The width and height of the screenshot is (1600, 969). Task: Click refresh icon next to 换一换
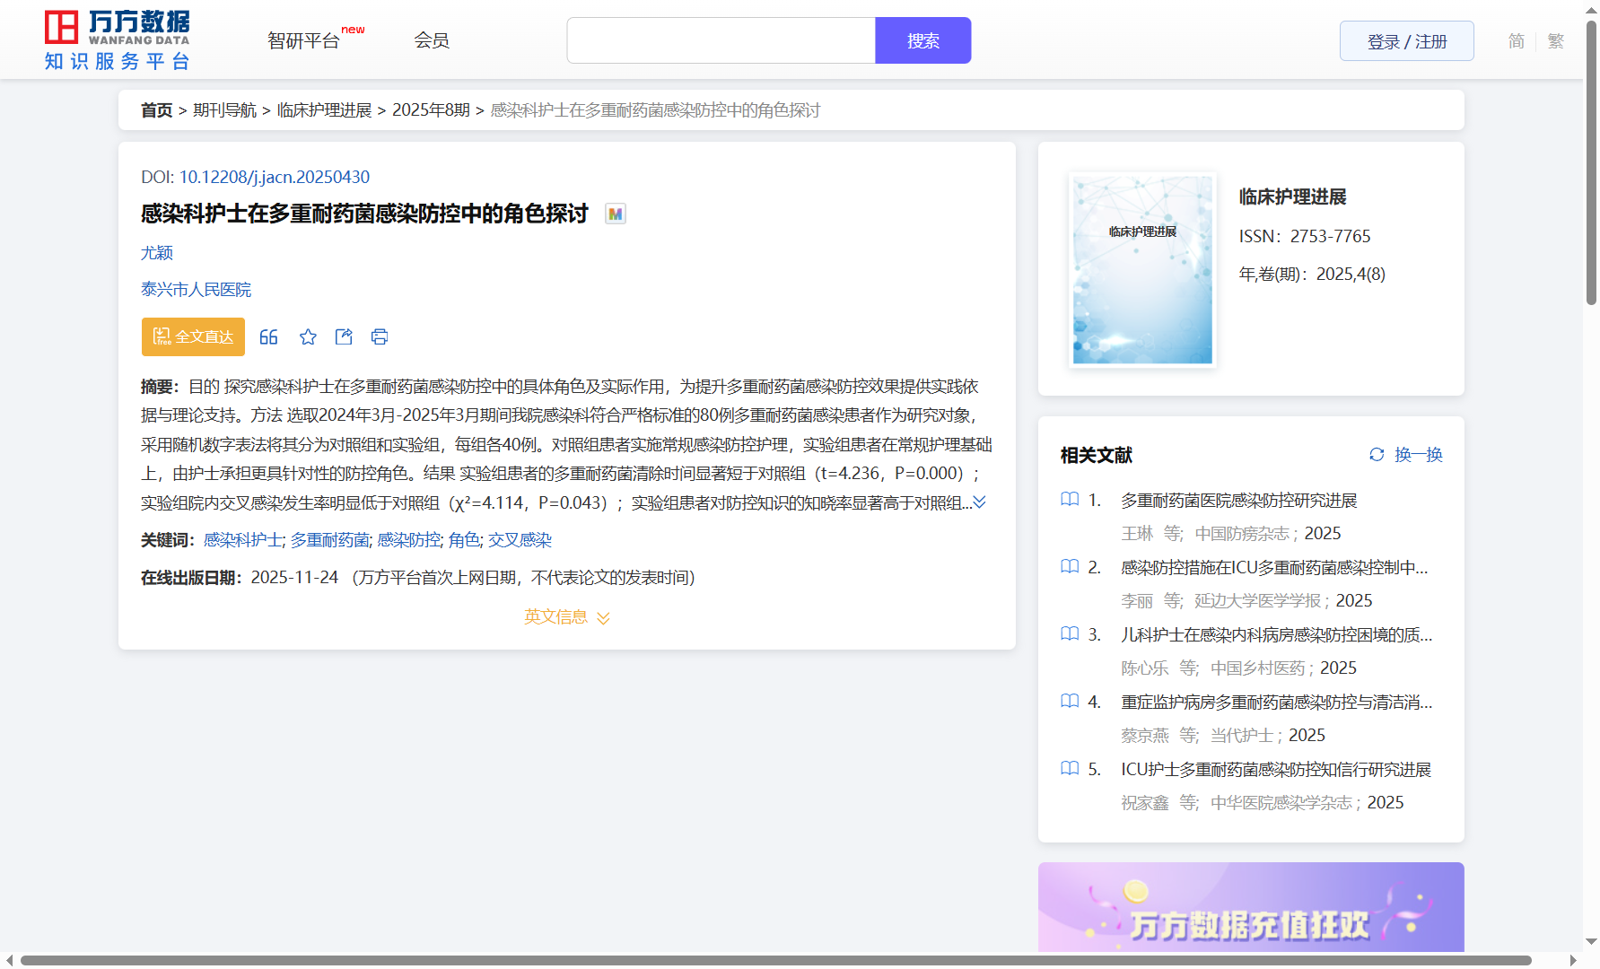click(x=1377, y=455)
